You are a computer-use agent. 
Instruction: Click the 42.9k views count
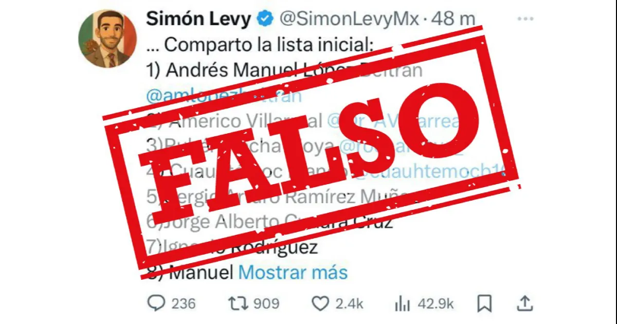436,304
